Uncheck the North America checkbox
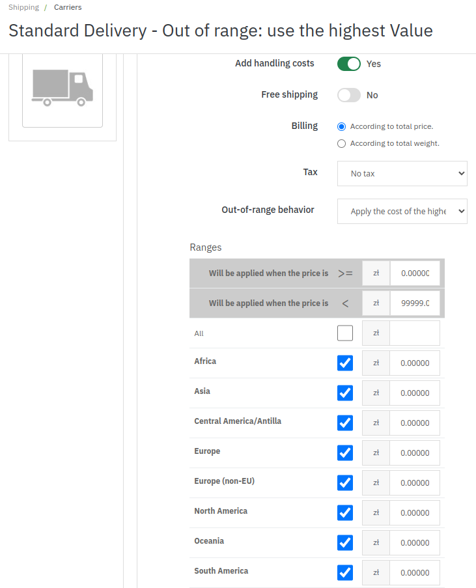The width and height of the screenshot is (476, 588). (x=345, y=512)
